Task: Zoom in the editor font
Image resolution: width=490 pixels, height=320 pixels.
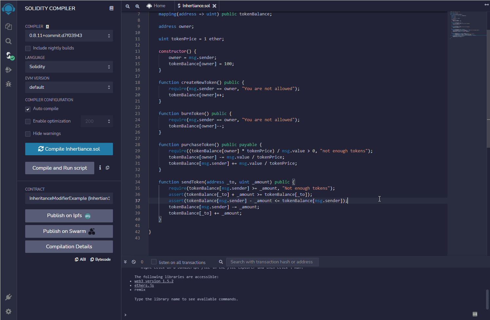Action: [137, 6]
